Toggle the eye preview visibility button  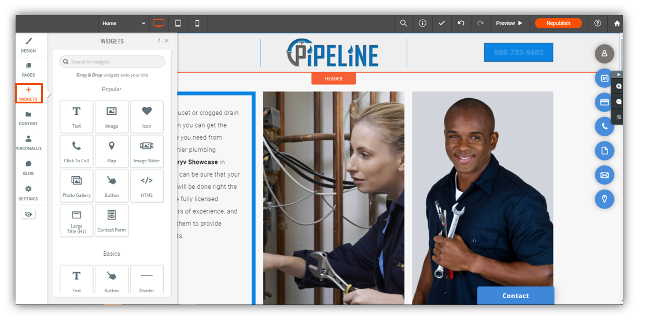(28, 214)
